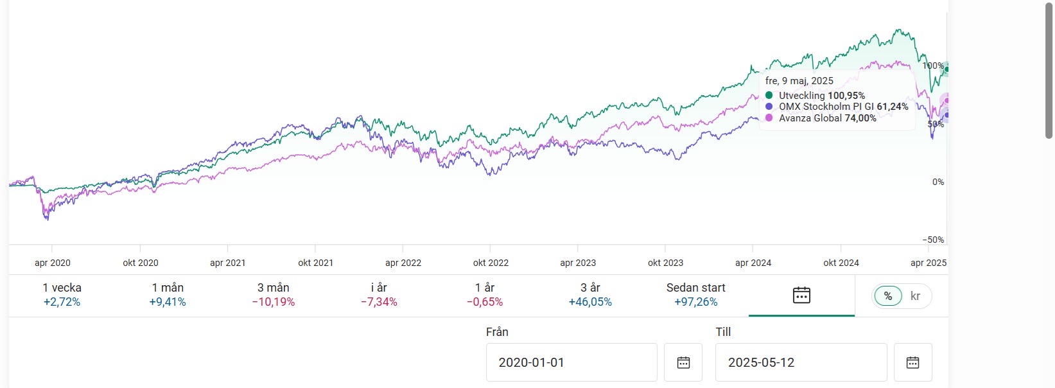
Task: Click the apr 2024 axis label
Action: point(753,263)
